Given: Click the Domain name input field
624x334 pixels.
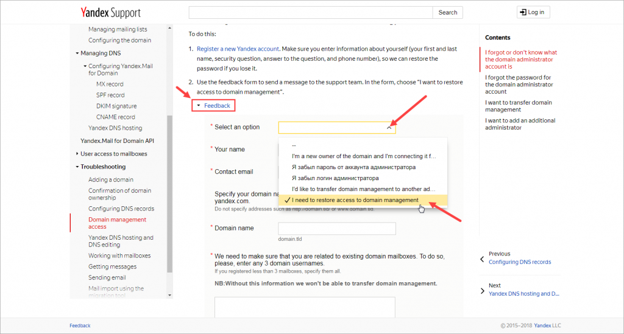Looking at the screenshot, I should click(336, 228).
